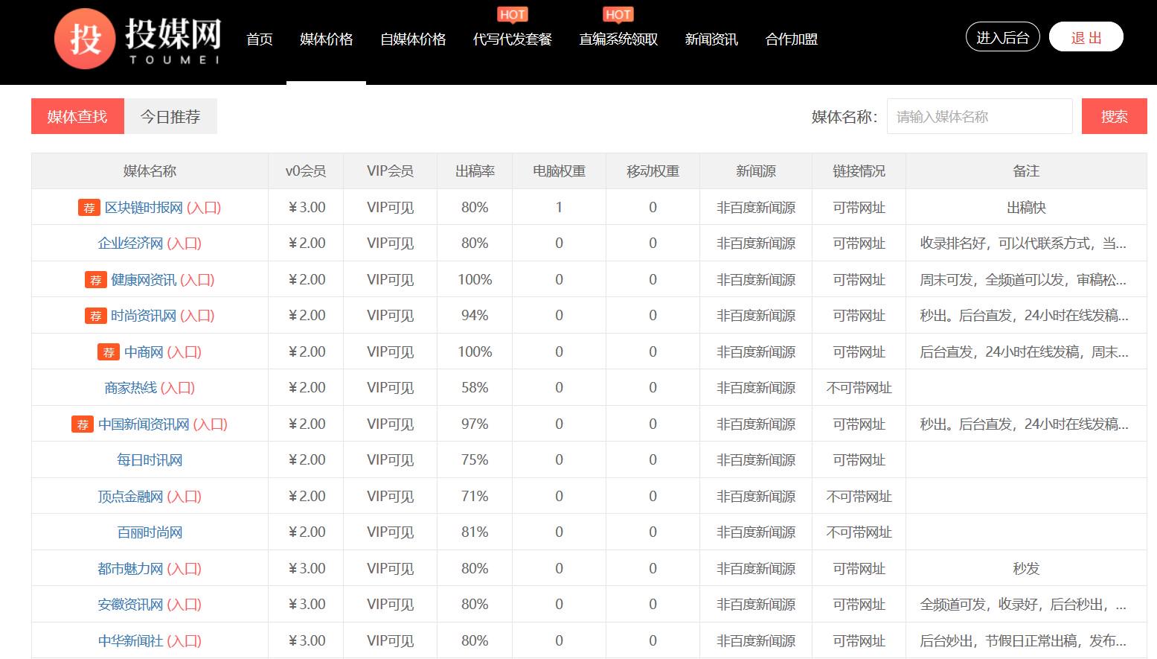This screenshot has width=1157, height=659.
Task: Click (入口) next to 企业经济网
Action: pyautogui.click(x=185, y=243)
